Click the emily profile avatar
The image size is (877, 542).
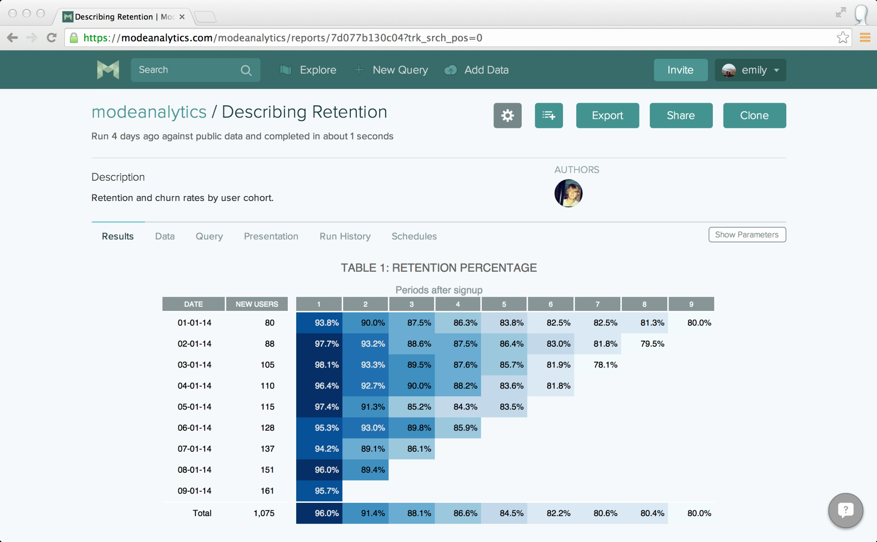[x=729, y=70]
